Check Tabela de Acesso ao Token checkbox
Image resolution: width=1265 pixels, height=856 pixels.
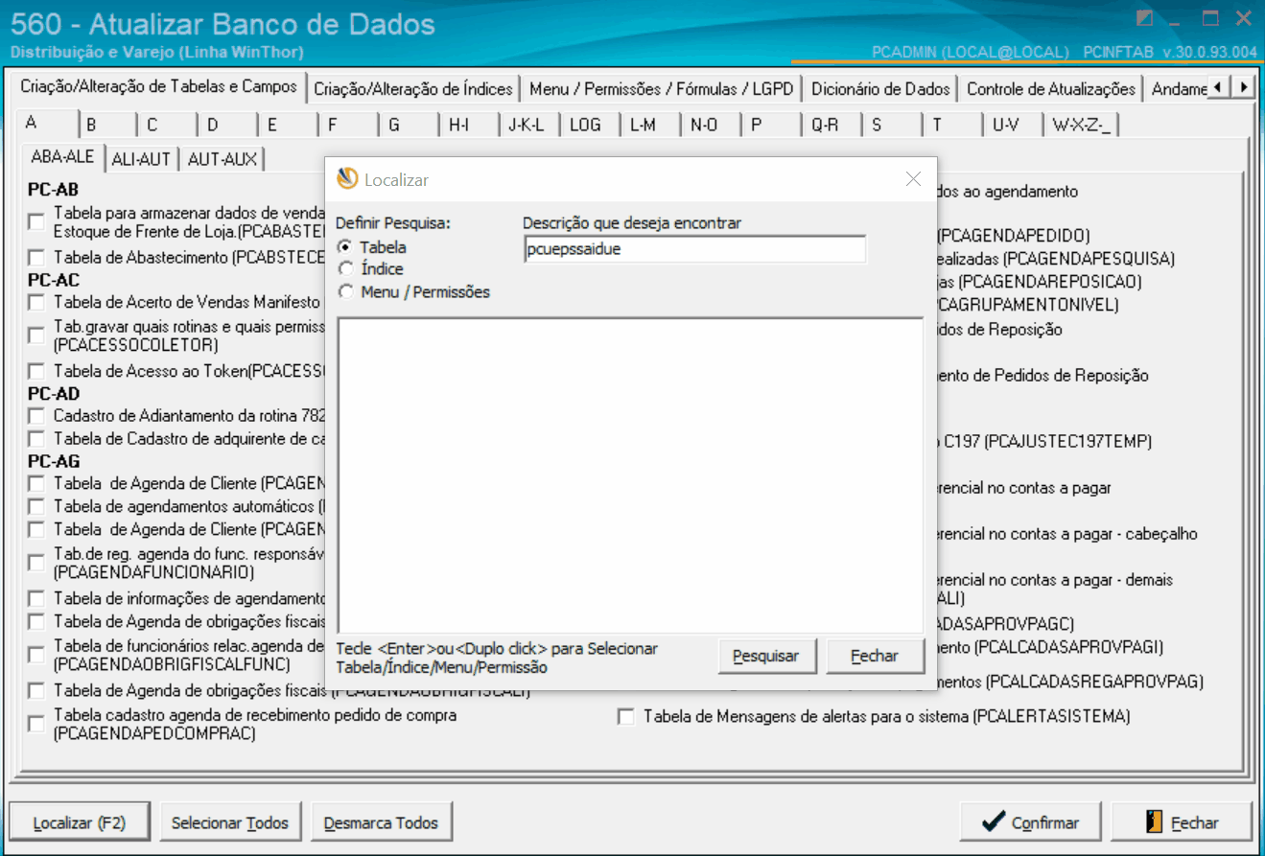pos(36,371)
